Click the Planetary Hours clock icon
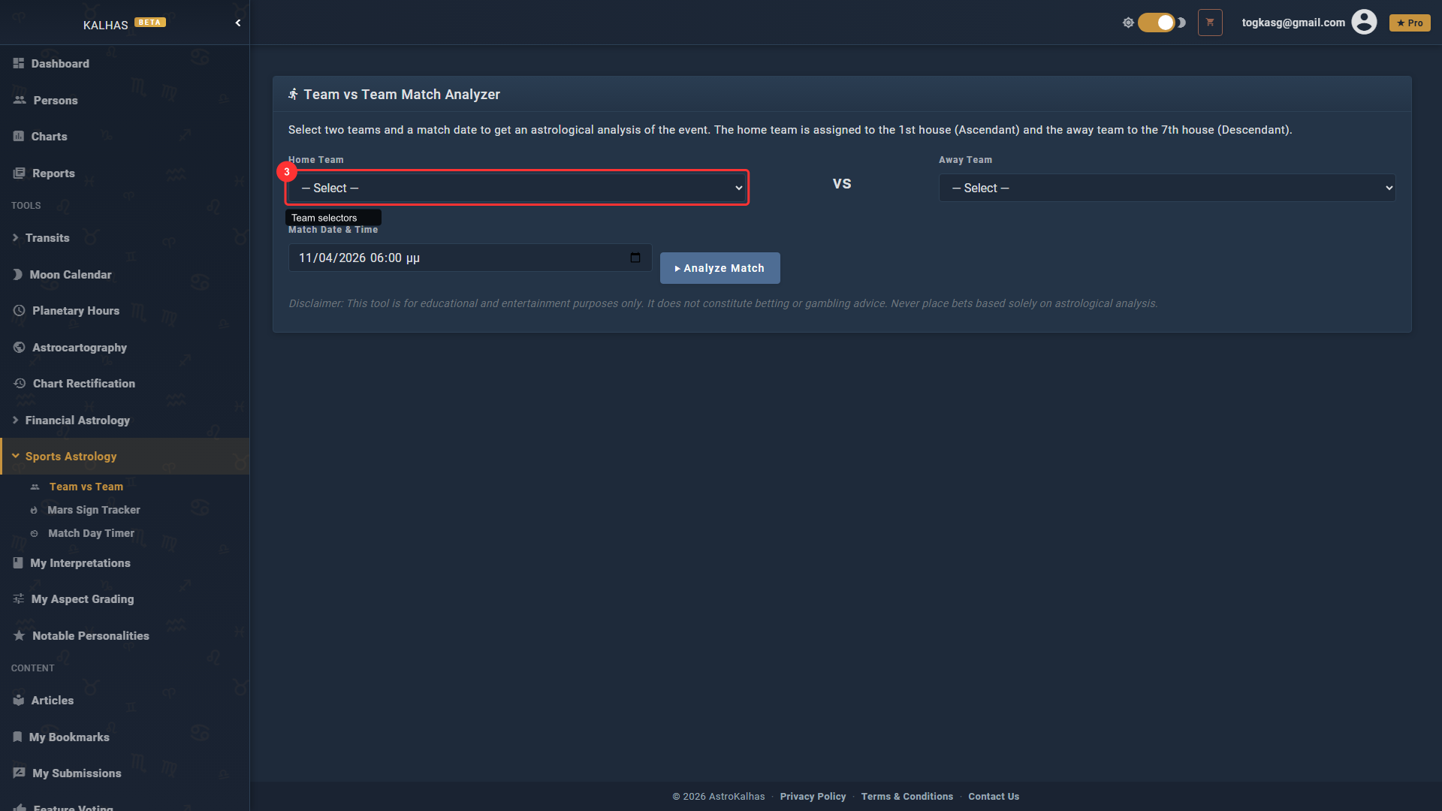This screenshot has height=811, width=1442. [20, 311]
